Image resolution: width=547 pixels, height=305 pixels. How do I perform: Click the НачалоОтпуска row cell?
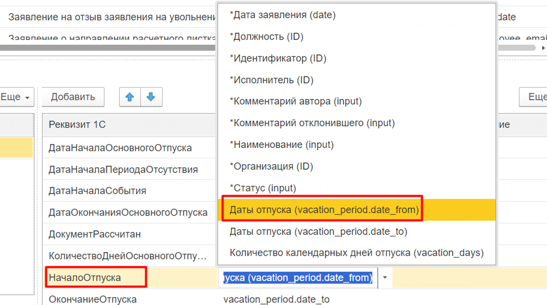pos(85,277)
